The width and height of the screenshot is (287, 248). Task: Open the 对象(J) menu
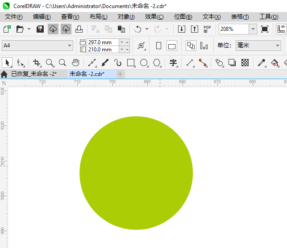[126, 17]
